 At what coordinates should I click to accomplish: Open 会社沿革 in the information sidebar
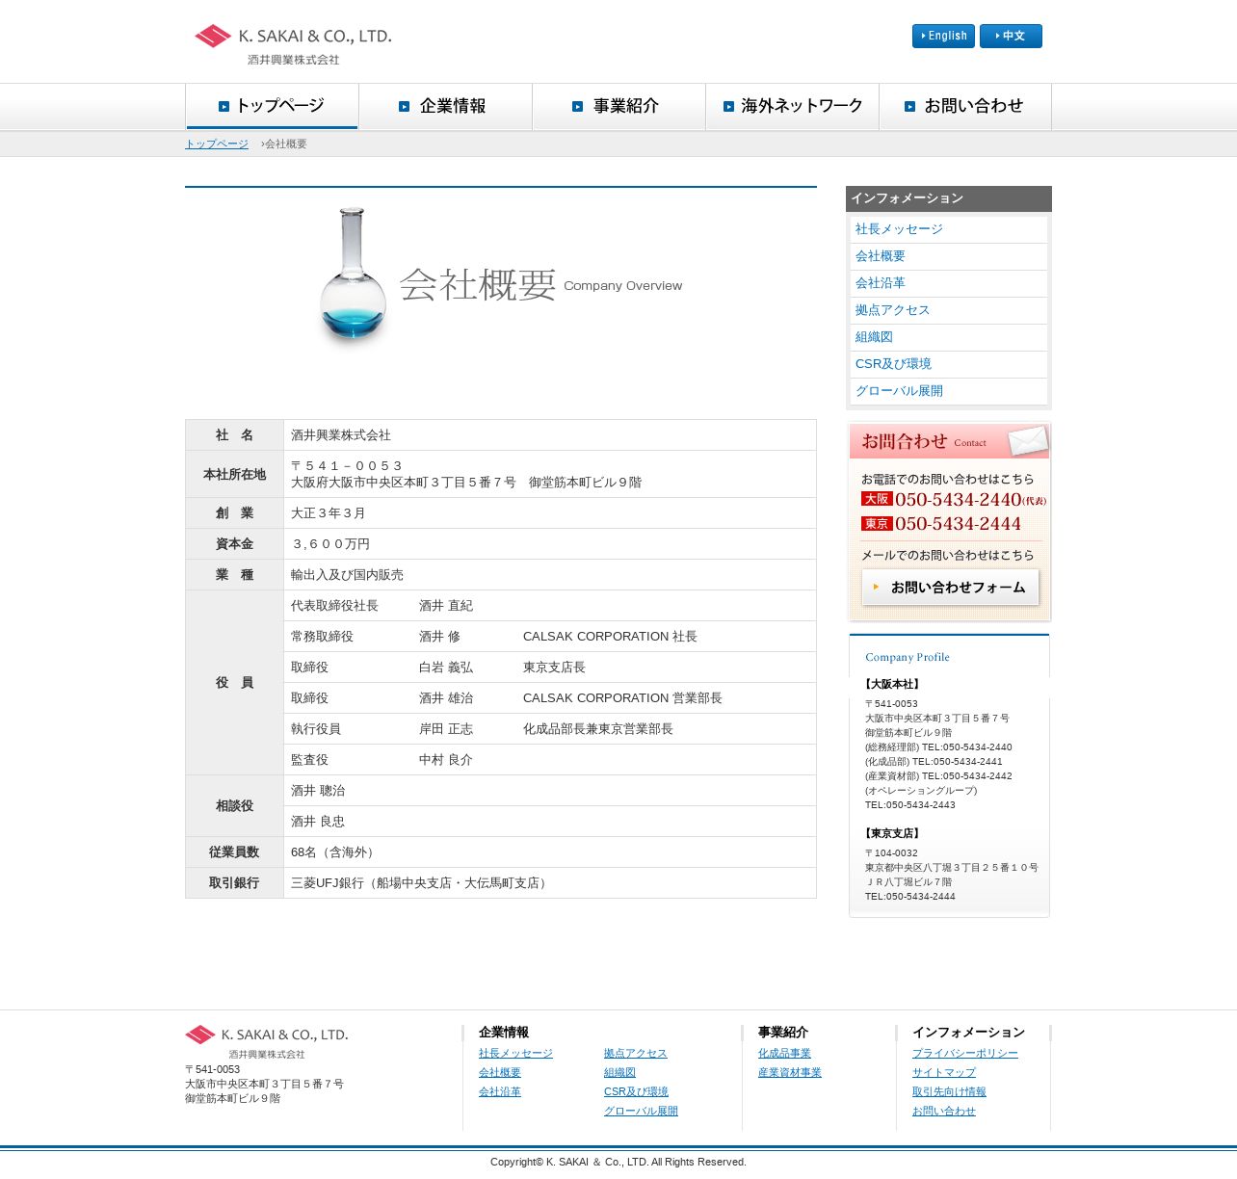click(881, 283)
